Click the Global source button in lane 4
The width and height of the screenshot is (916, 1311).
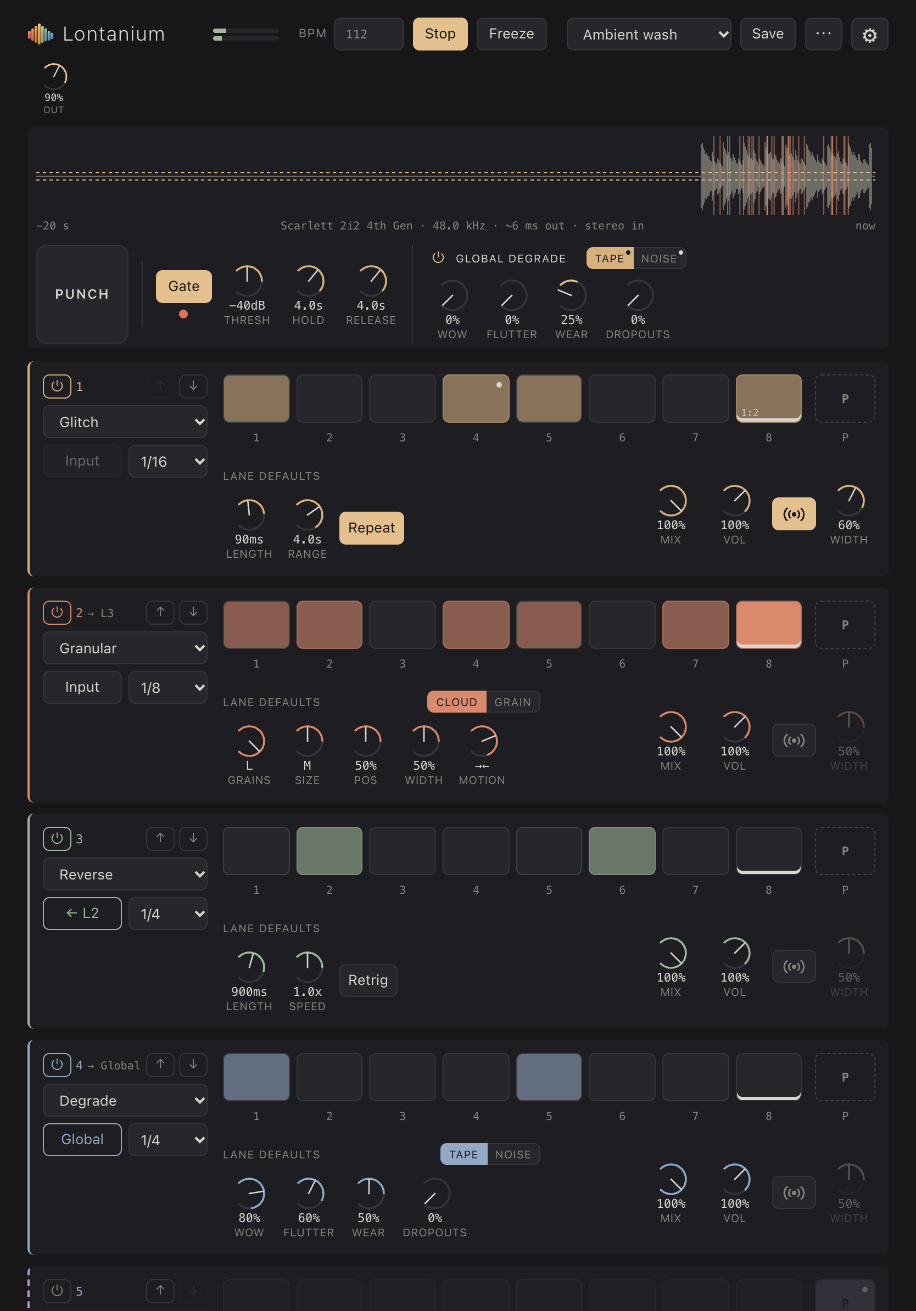coord(82,1139)
